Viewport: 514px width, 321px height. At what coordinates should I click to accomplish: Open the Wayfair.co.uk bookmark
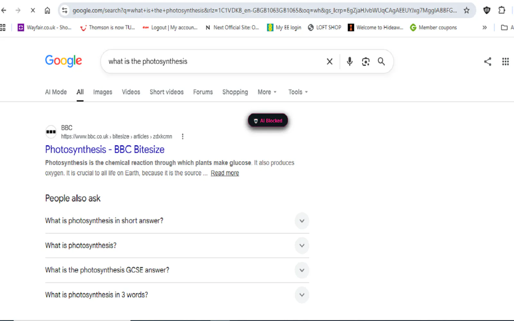[45, 28]
